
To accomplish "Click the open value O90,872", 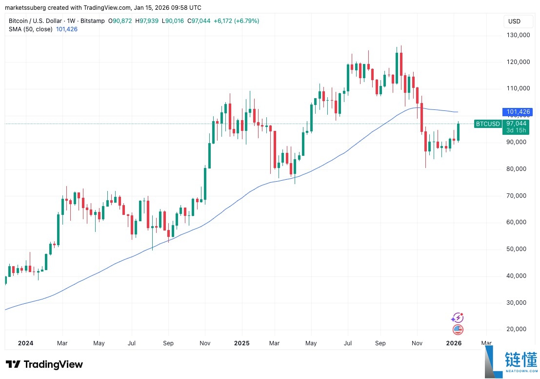I will click(x=120, y=21).
